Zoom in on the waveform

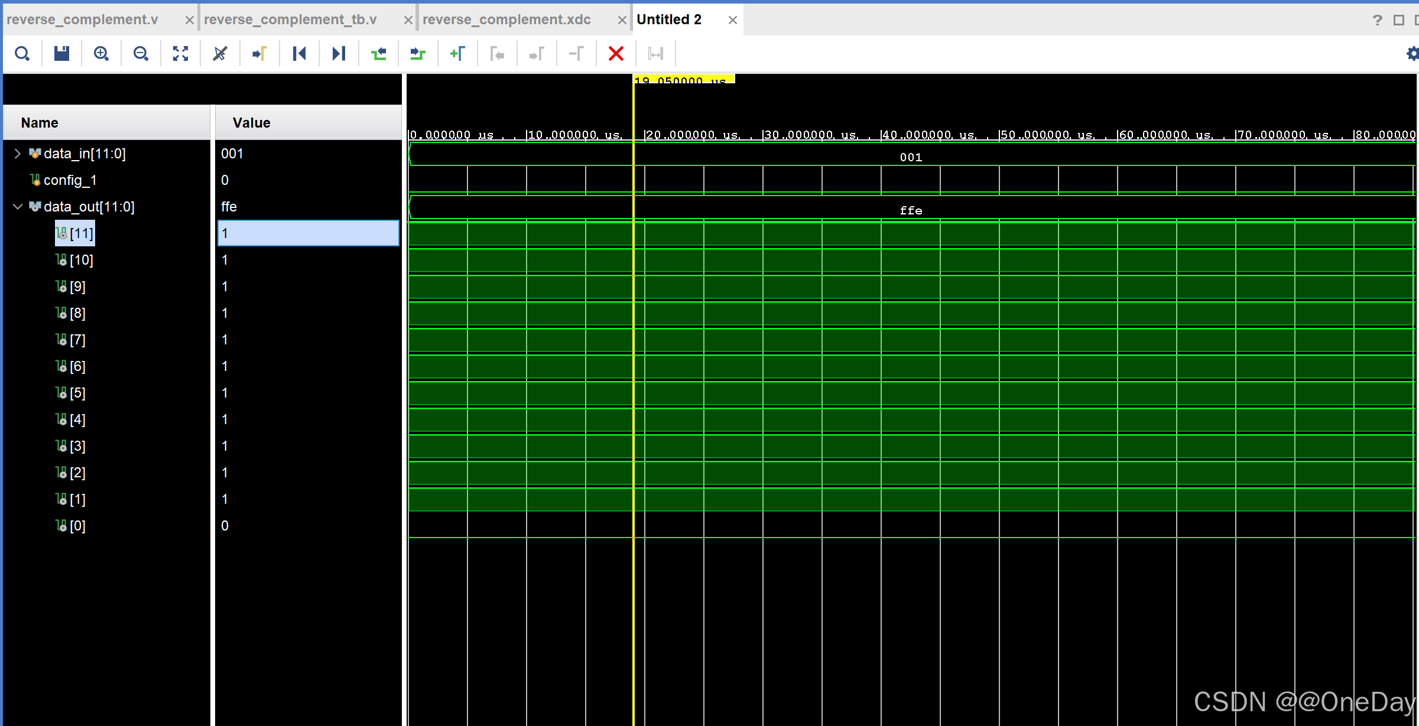click(101, 54)
